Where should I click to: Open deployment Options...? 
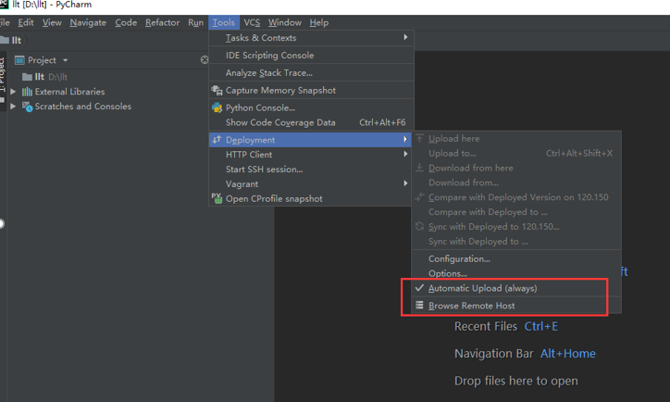pyautogui.click(x=516, y=273)
